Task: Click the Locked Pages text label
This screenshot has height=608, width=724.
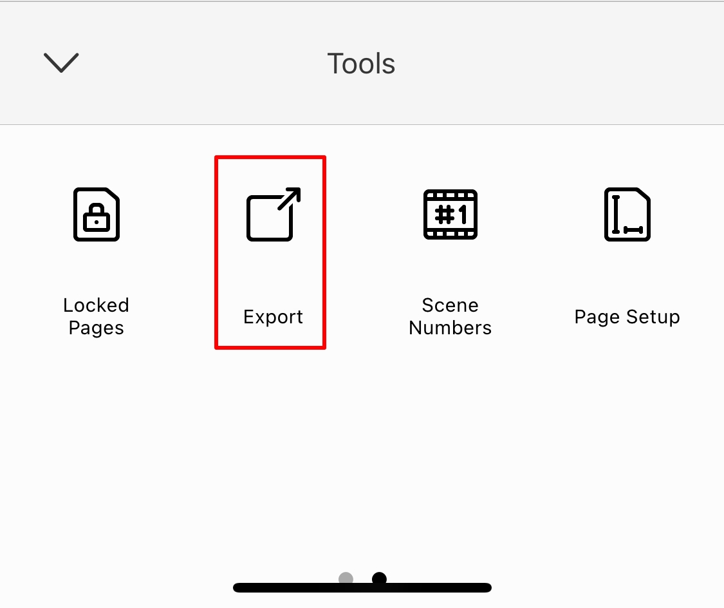Action: 96,316
